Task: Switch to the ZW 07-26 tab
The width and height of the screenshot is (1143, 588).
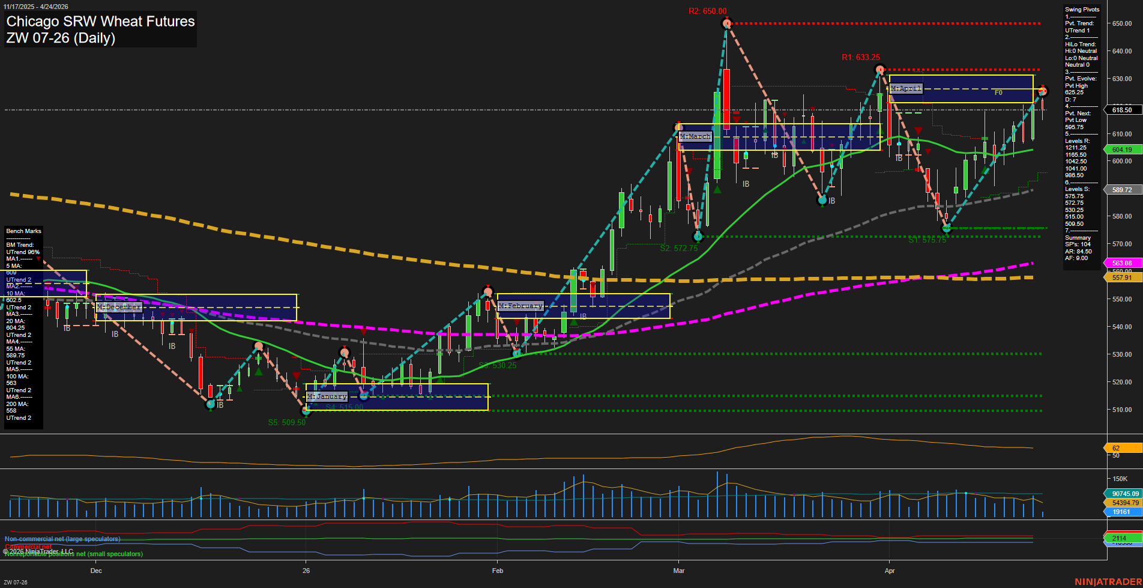Action: (16, 581)
